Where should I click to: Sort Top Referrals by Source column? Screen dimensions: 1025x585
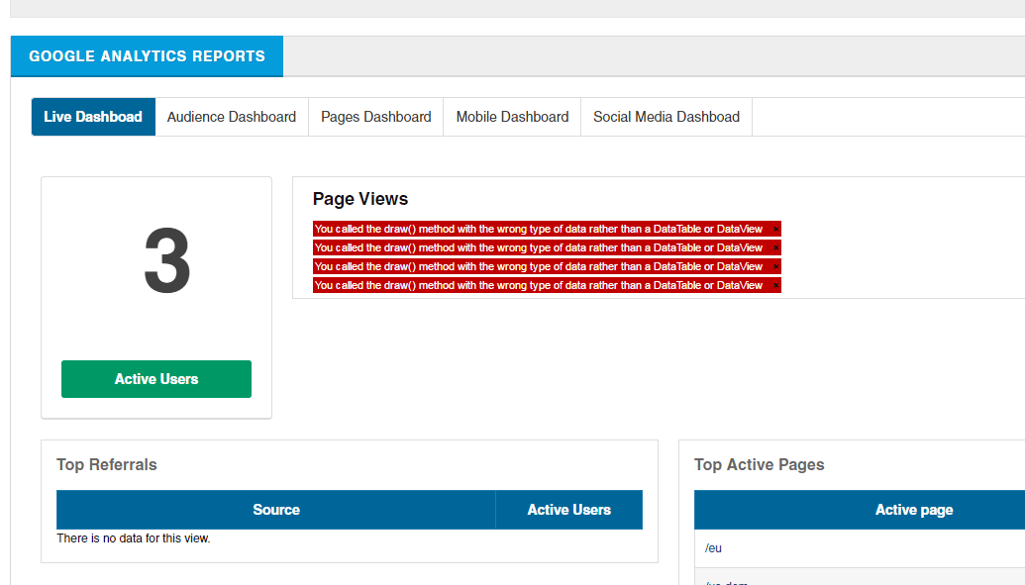[276, 510]
